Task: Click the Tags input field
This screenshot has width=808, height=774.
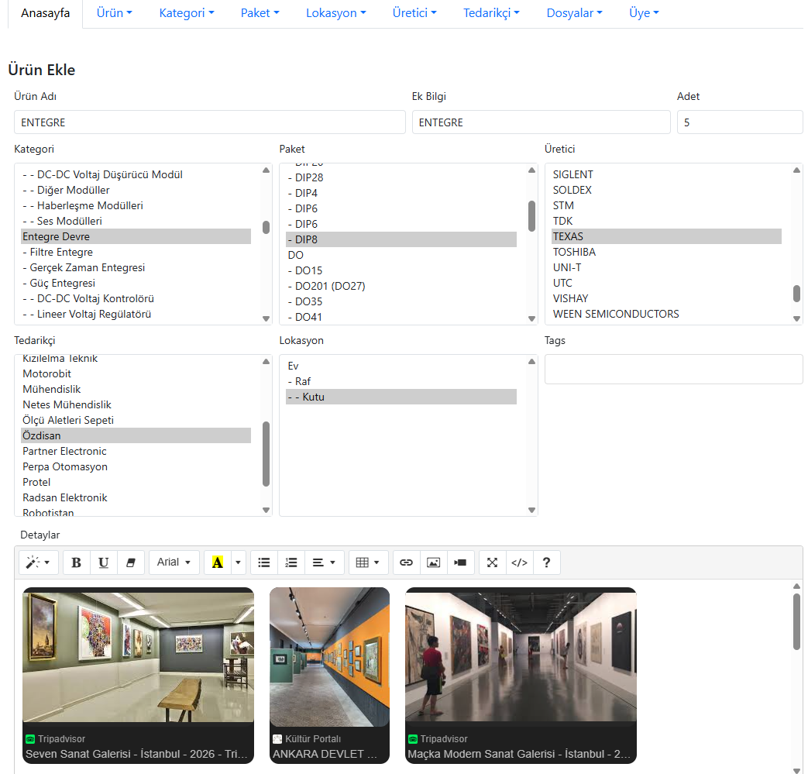Action: click(x=673, y=369)
